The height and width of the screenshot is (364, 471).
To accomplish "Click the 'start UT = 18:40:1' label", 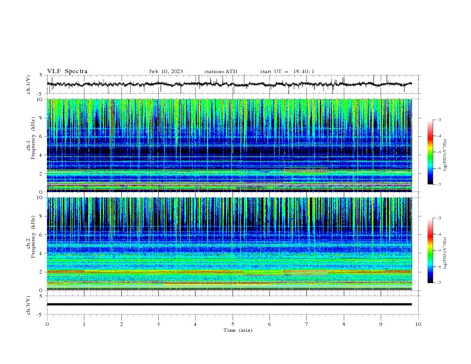I will tap(287, 71).
